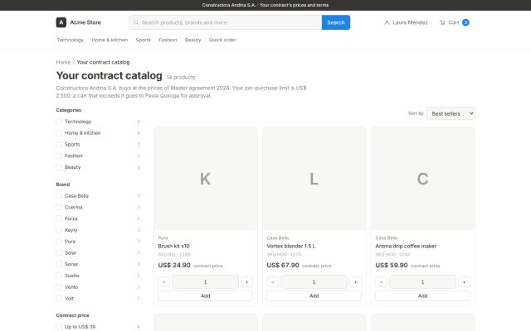Click the US$ 59.90 contract price

[392, 265]
